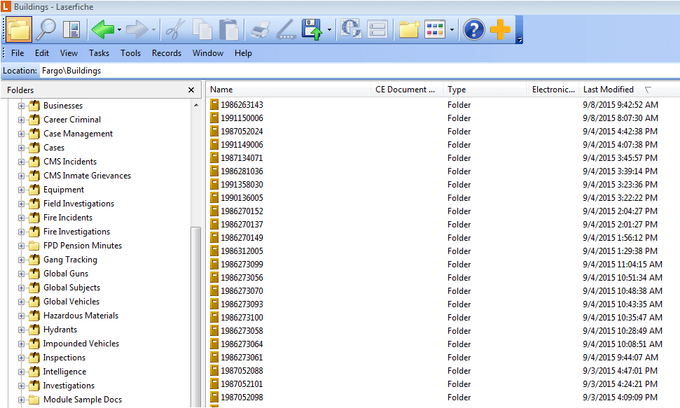The image size is (680, 408).
Task: Click the Laserfiche logo in the title bar
Action: (6, 6)
